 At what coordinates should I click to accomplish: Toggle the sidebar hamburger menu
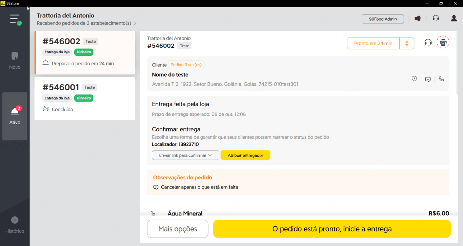[x=15, y=19]
